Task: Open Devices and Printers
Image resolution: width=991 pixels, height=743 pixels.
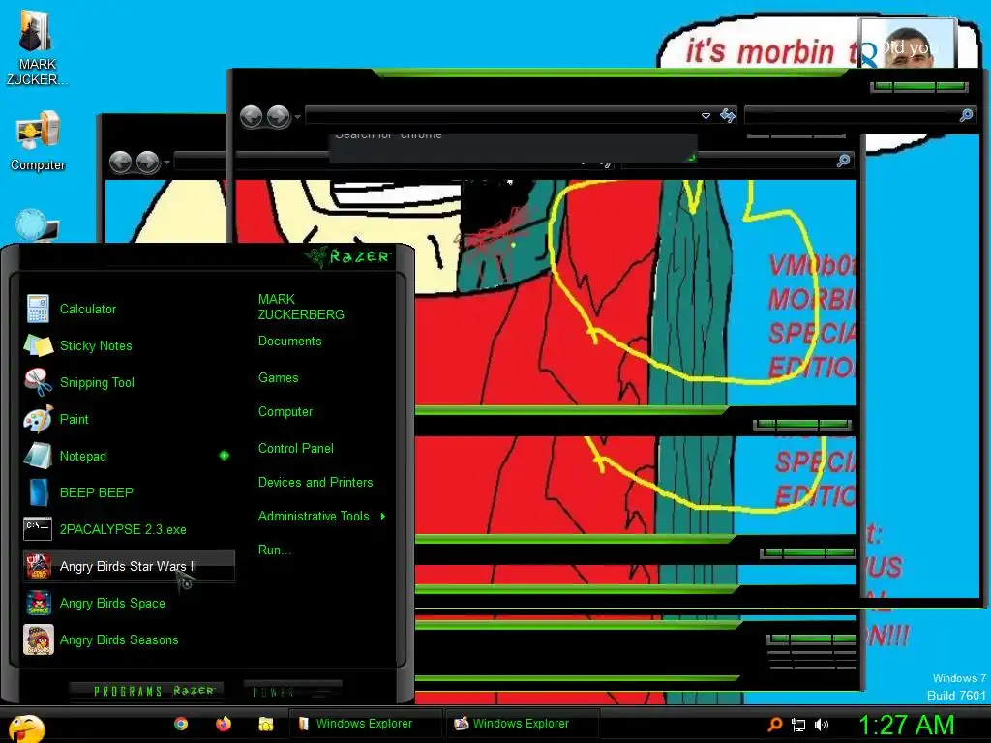Action: (x=315, y=483)
